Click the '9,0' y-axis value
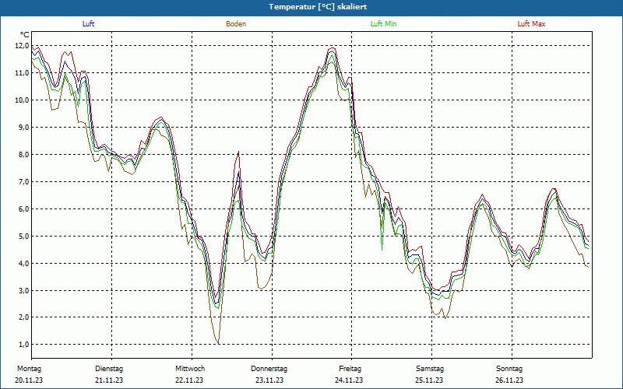 pos(24,128)
